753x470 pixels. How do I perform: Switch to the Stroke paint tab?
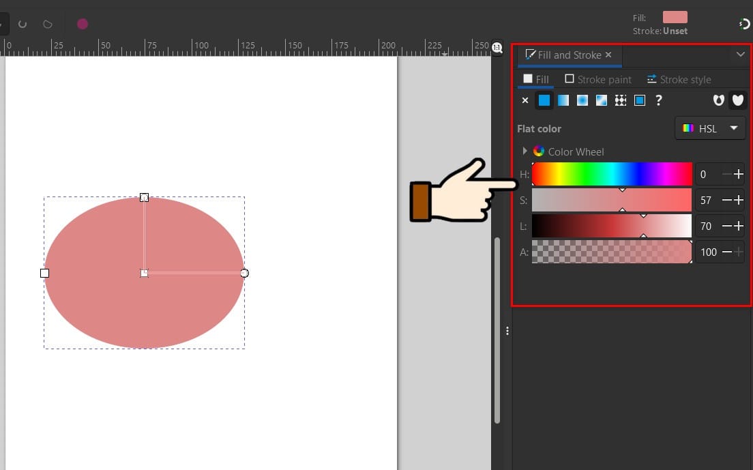click(x=598, y=79)
